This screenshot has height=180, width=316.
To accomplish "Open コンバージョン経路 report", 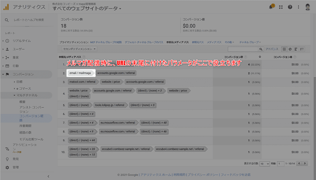I will coord(31,118).
